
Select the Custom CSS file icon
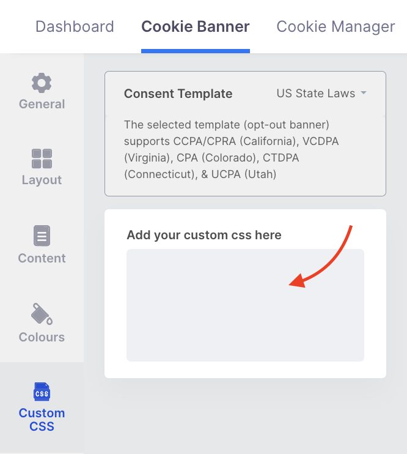[42, 392]
